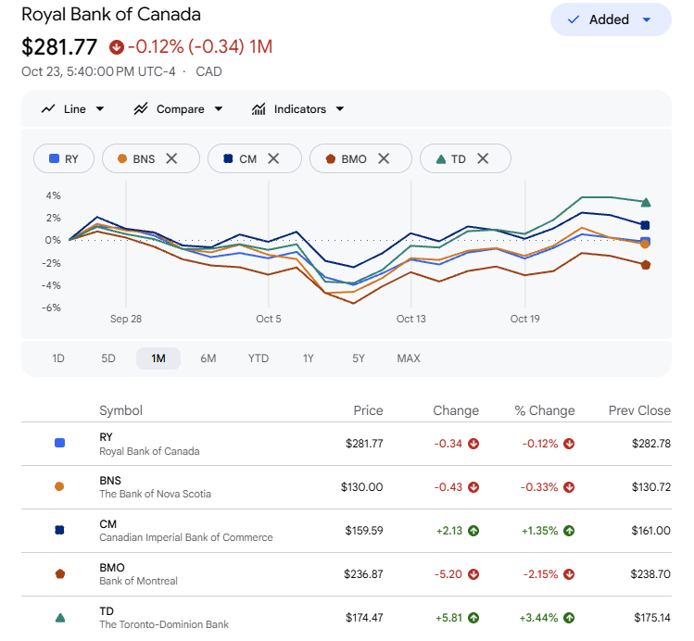This screenshot has height=641, width=694.
Task: Click the Added checkmark button
Action: (x=611, y=19)
